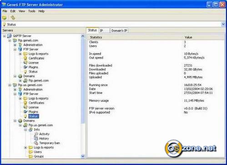The image size is (227, 165).
Task: Select Administration icon under ftp.gene6.com
Action: click(20, 45)
